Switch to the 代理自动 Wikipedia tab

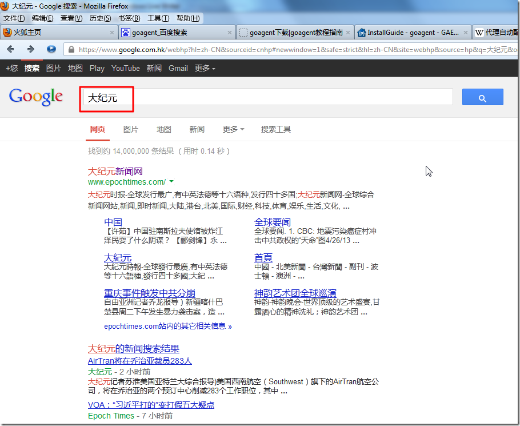[495, 33]
